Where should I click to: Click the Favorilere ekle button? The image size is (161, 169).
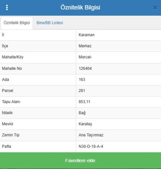[x=80, y=160]
